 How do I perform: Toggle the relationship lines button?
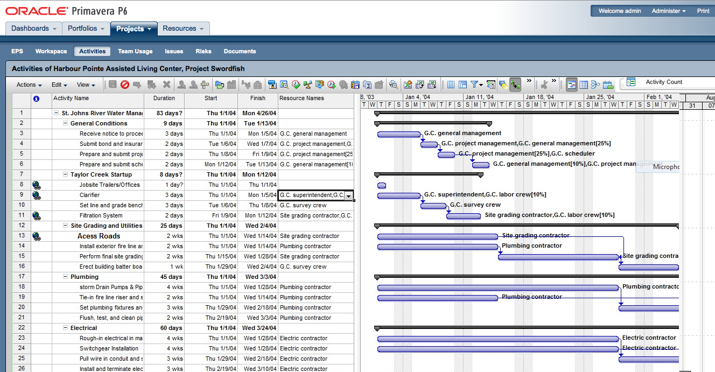(515, 85)
